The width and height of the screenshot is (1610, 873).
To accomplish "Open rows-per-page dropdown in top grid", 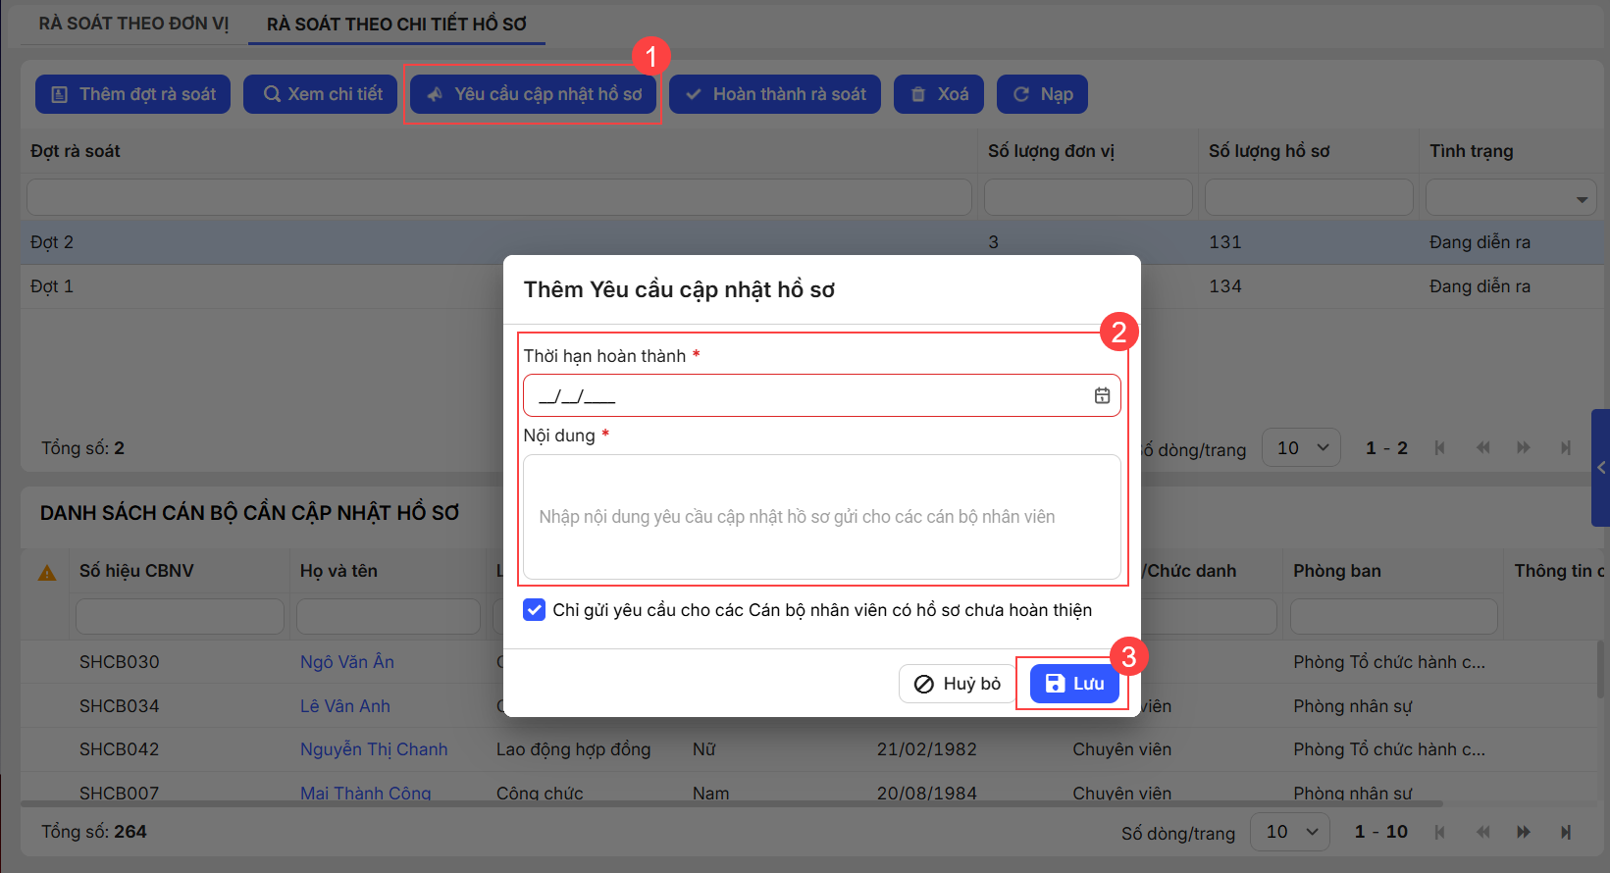I will point(1301,448).
